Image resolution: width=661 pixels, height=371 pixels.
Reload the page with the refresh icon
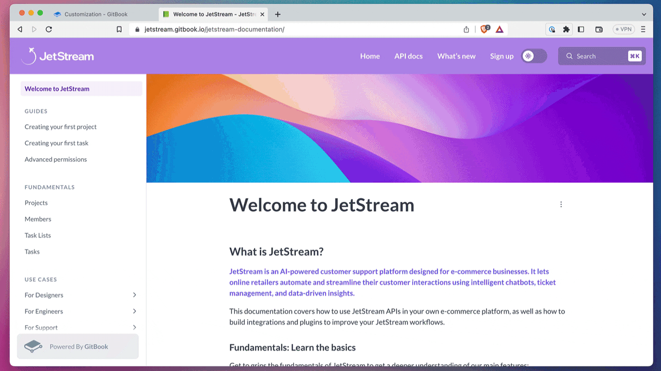(49, 29)
